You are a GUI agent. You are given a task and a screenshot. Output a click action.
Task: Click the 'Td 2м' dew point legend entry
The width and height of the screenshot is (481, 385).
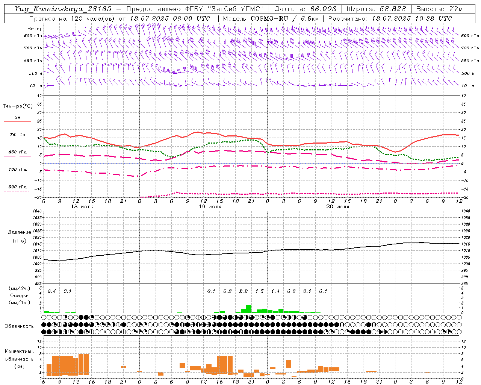pyautogui.click(x=18, y=135)
